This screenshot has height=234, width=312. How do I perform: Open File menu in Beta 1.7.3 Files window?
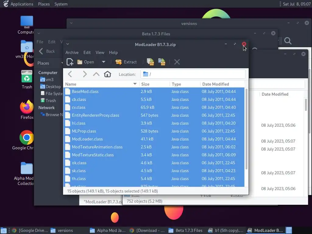point(40,42)
